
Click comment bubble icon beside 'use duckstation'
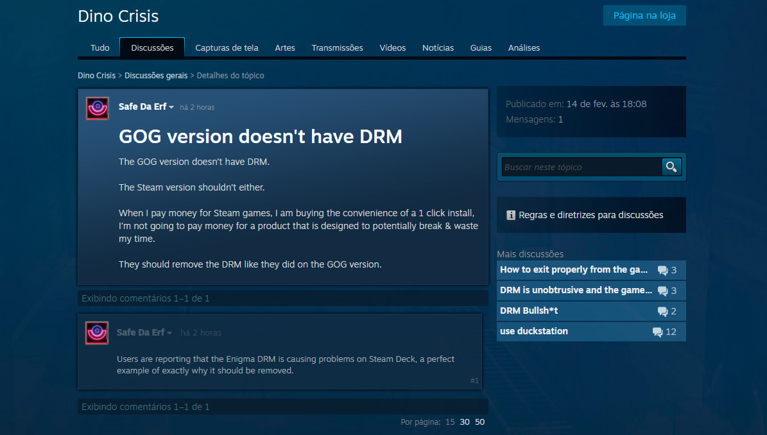(657, 332)
